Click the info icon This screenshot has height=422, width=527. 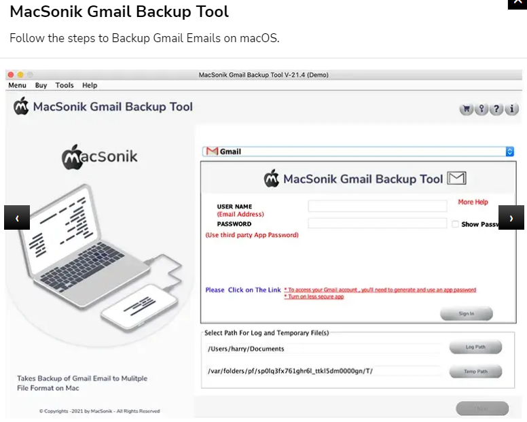pyautogui.click(x=511, y=109)
